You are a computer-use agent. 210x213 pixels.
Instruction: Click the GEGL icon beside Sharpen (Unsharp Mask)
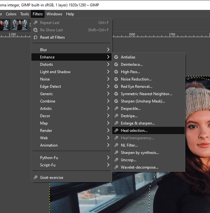[116, 101]
